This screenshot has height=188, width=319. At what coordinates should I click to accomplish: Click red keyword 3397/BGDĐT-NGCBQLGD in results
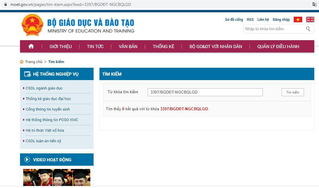(x=184, y=109)
